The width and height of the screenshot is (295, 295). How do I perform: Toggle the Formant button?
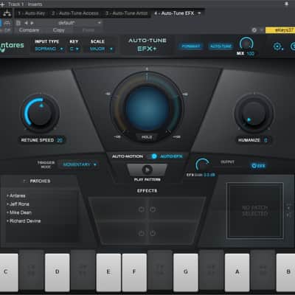[191, 46]
